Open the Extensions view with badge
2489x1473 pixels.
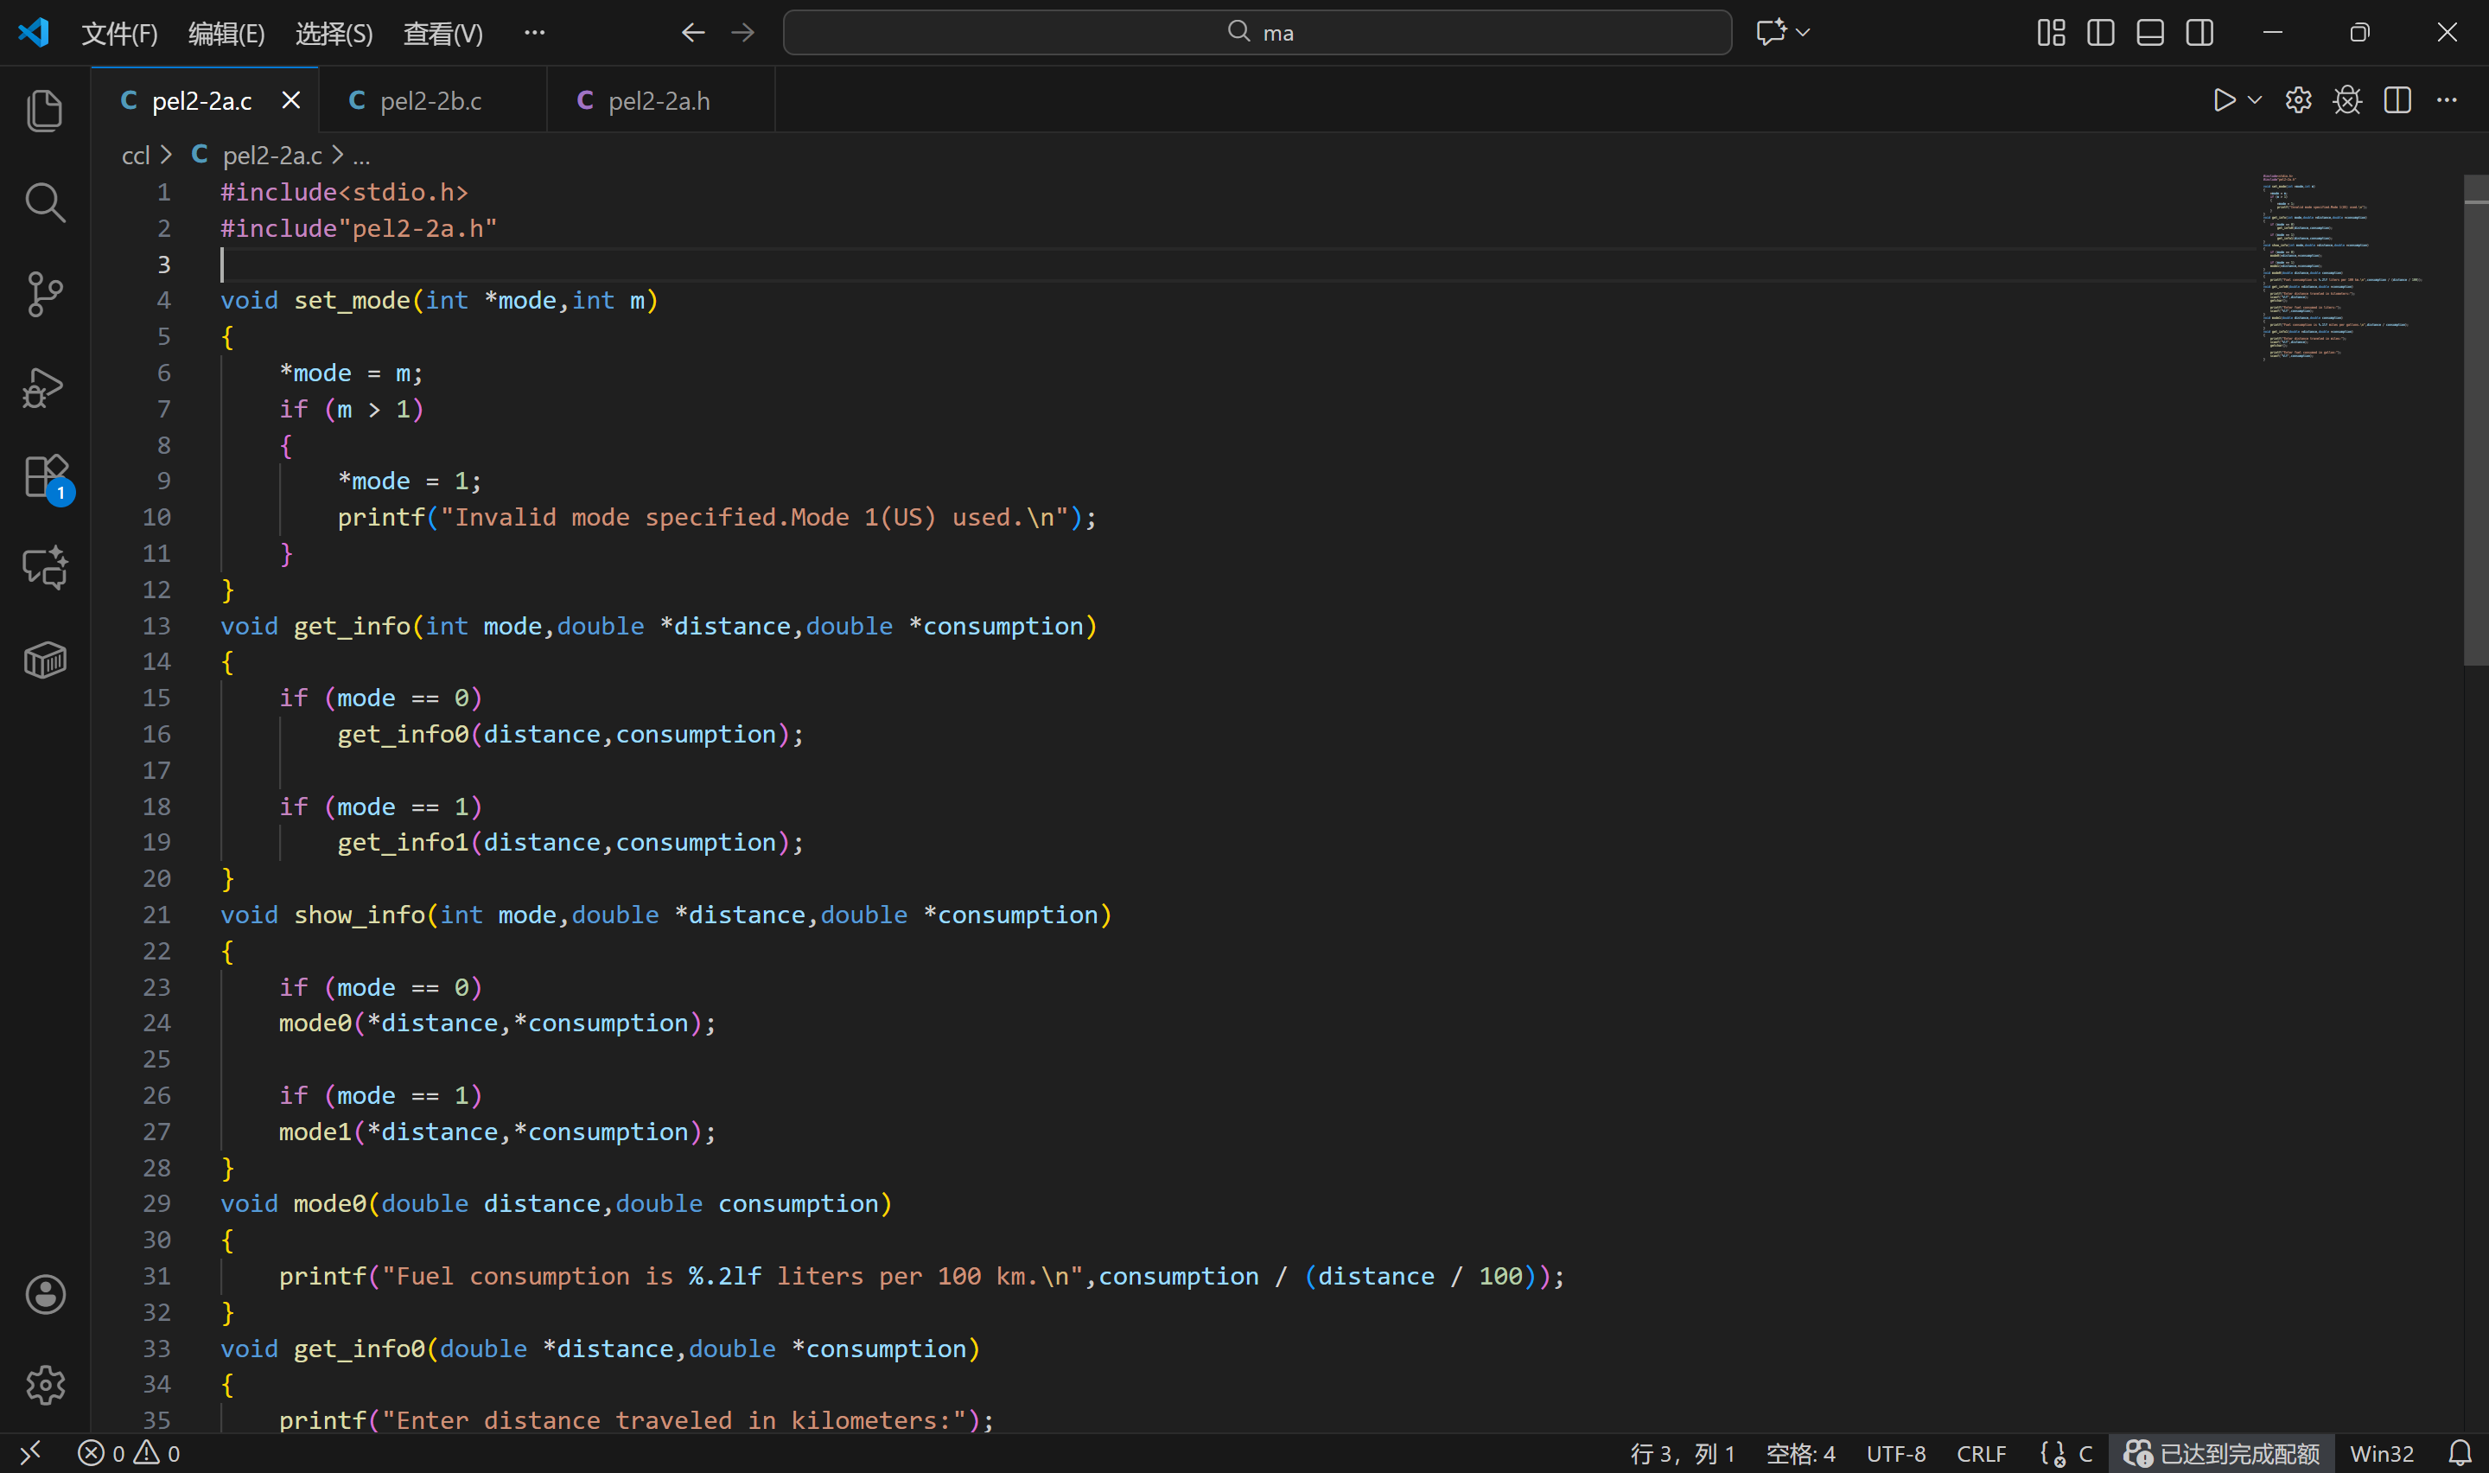tap(45, 477)
